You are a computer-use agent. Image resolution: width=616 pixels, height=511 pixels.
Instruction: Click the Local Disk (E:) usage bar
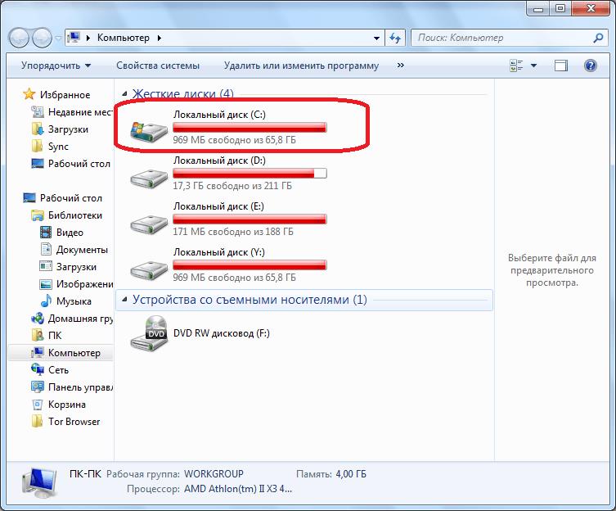click(x=250, y=219)
